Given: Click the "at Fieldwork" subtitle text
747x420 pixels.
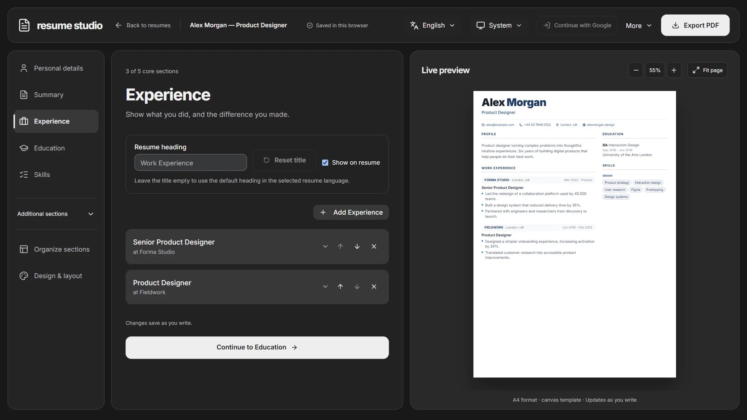Looking at the screenshot, I should click(x=149, y=292).
